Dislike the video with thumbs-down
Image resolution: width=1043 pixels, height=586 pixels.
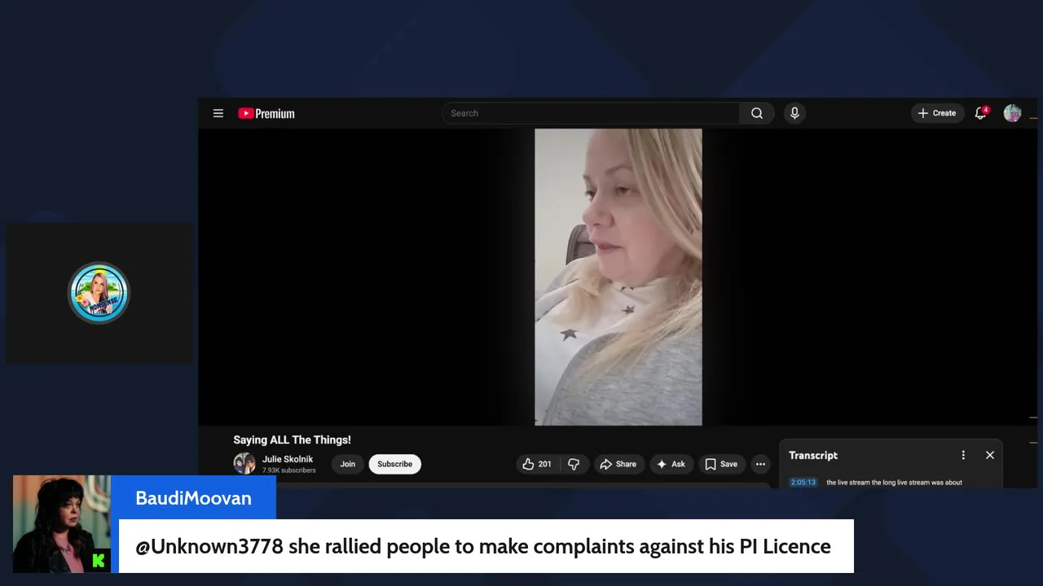pos(574,464)
